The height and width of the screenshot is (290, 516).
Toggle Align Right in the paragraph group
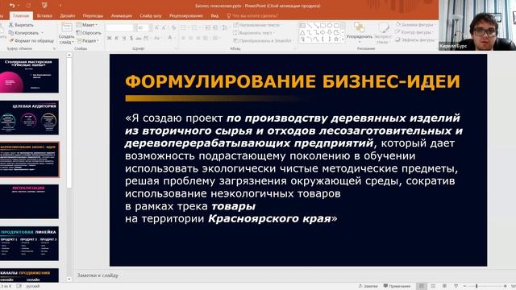[198, 38]
